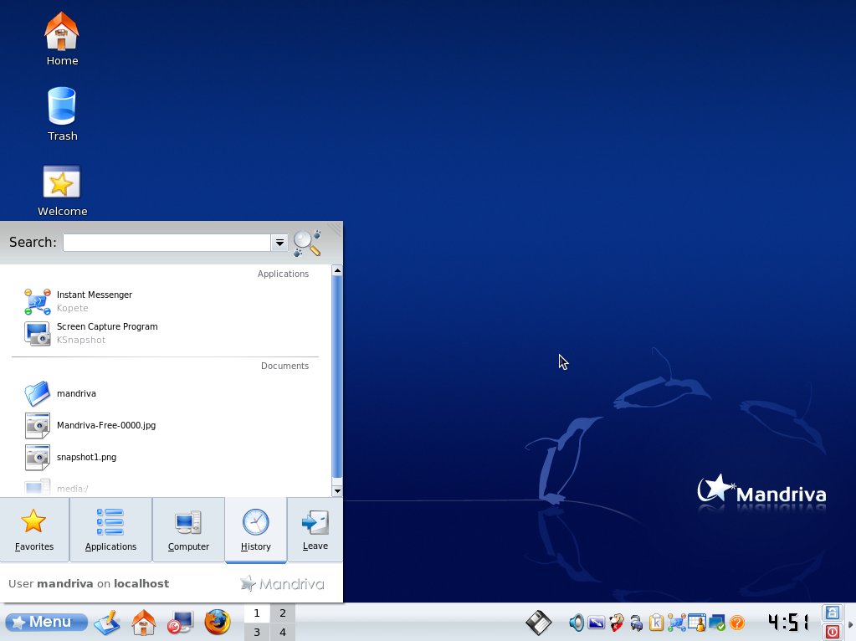856x641 pixels.
Task: Switch to virtual desktop 4
Action: (x=283, y=633)
